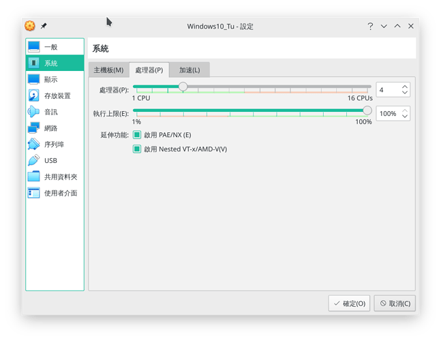441x341 pixels.
Task: Disable 啟用 Nested VT-x/AMD-V(V) checkbox
Action: click(x=137, y=149)
